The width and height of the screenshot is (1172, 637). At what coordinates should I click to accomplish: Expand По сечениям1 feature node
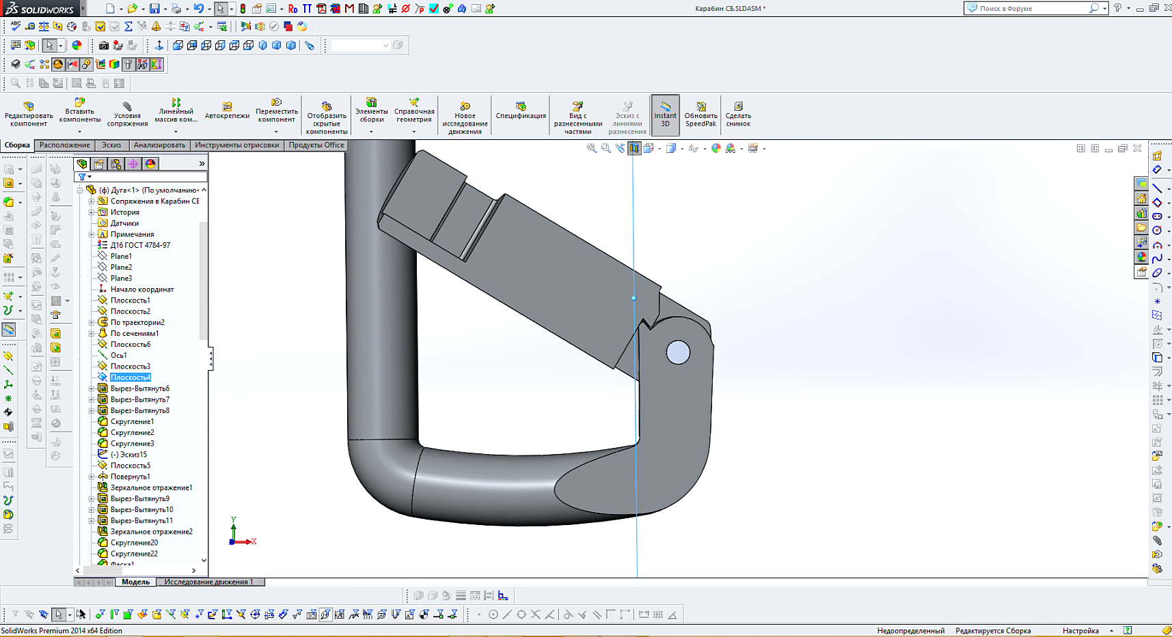pyautogui.click(x=92, y=333)
